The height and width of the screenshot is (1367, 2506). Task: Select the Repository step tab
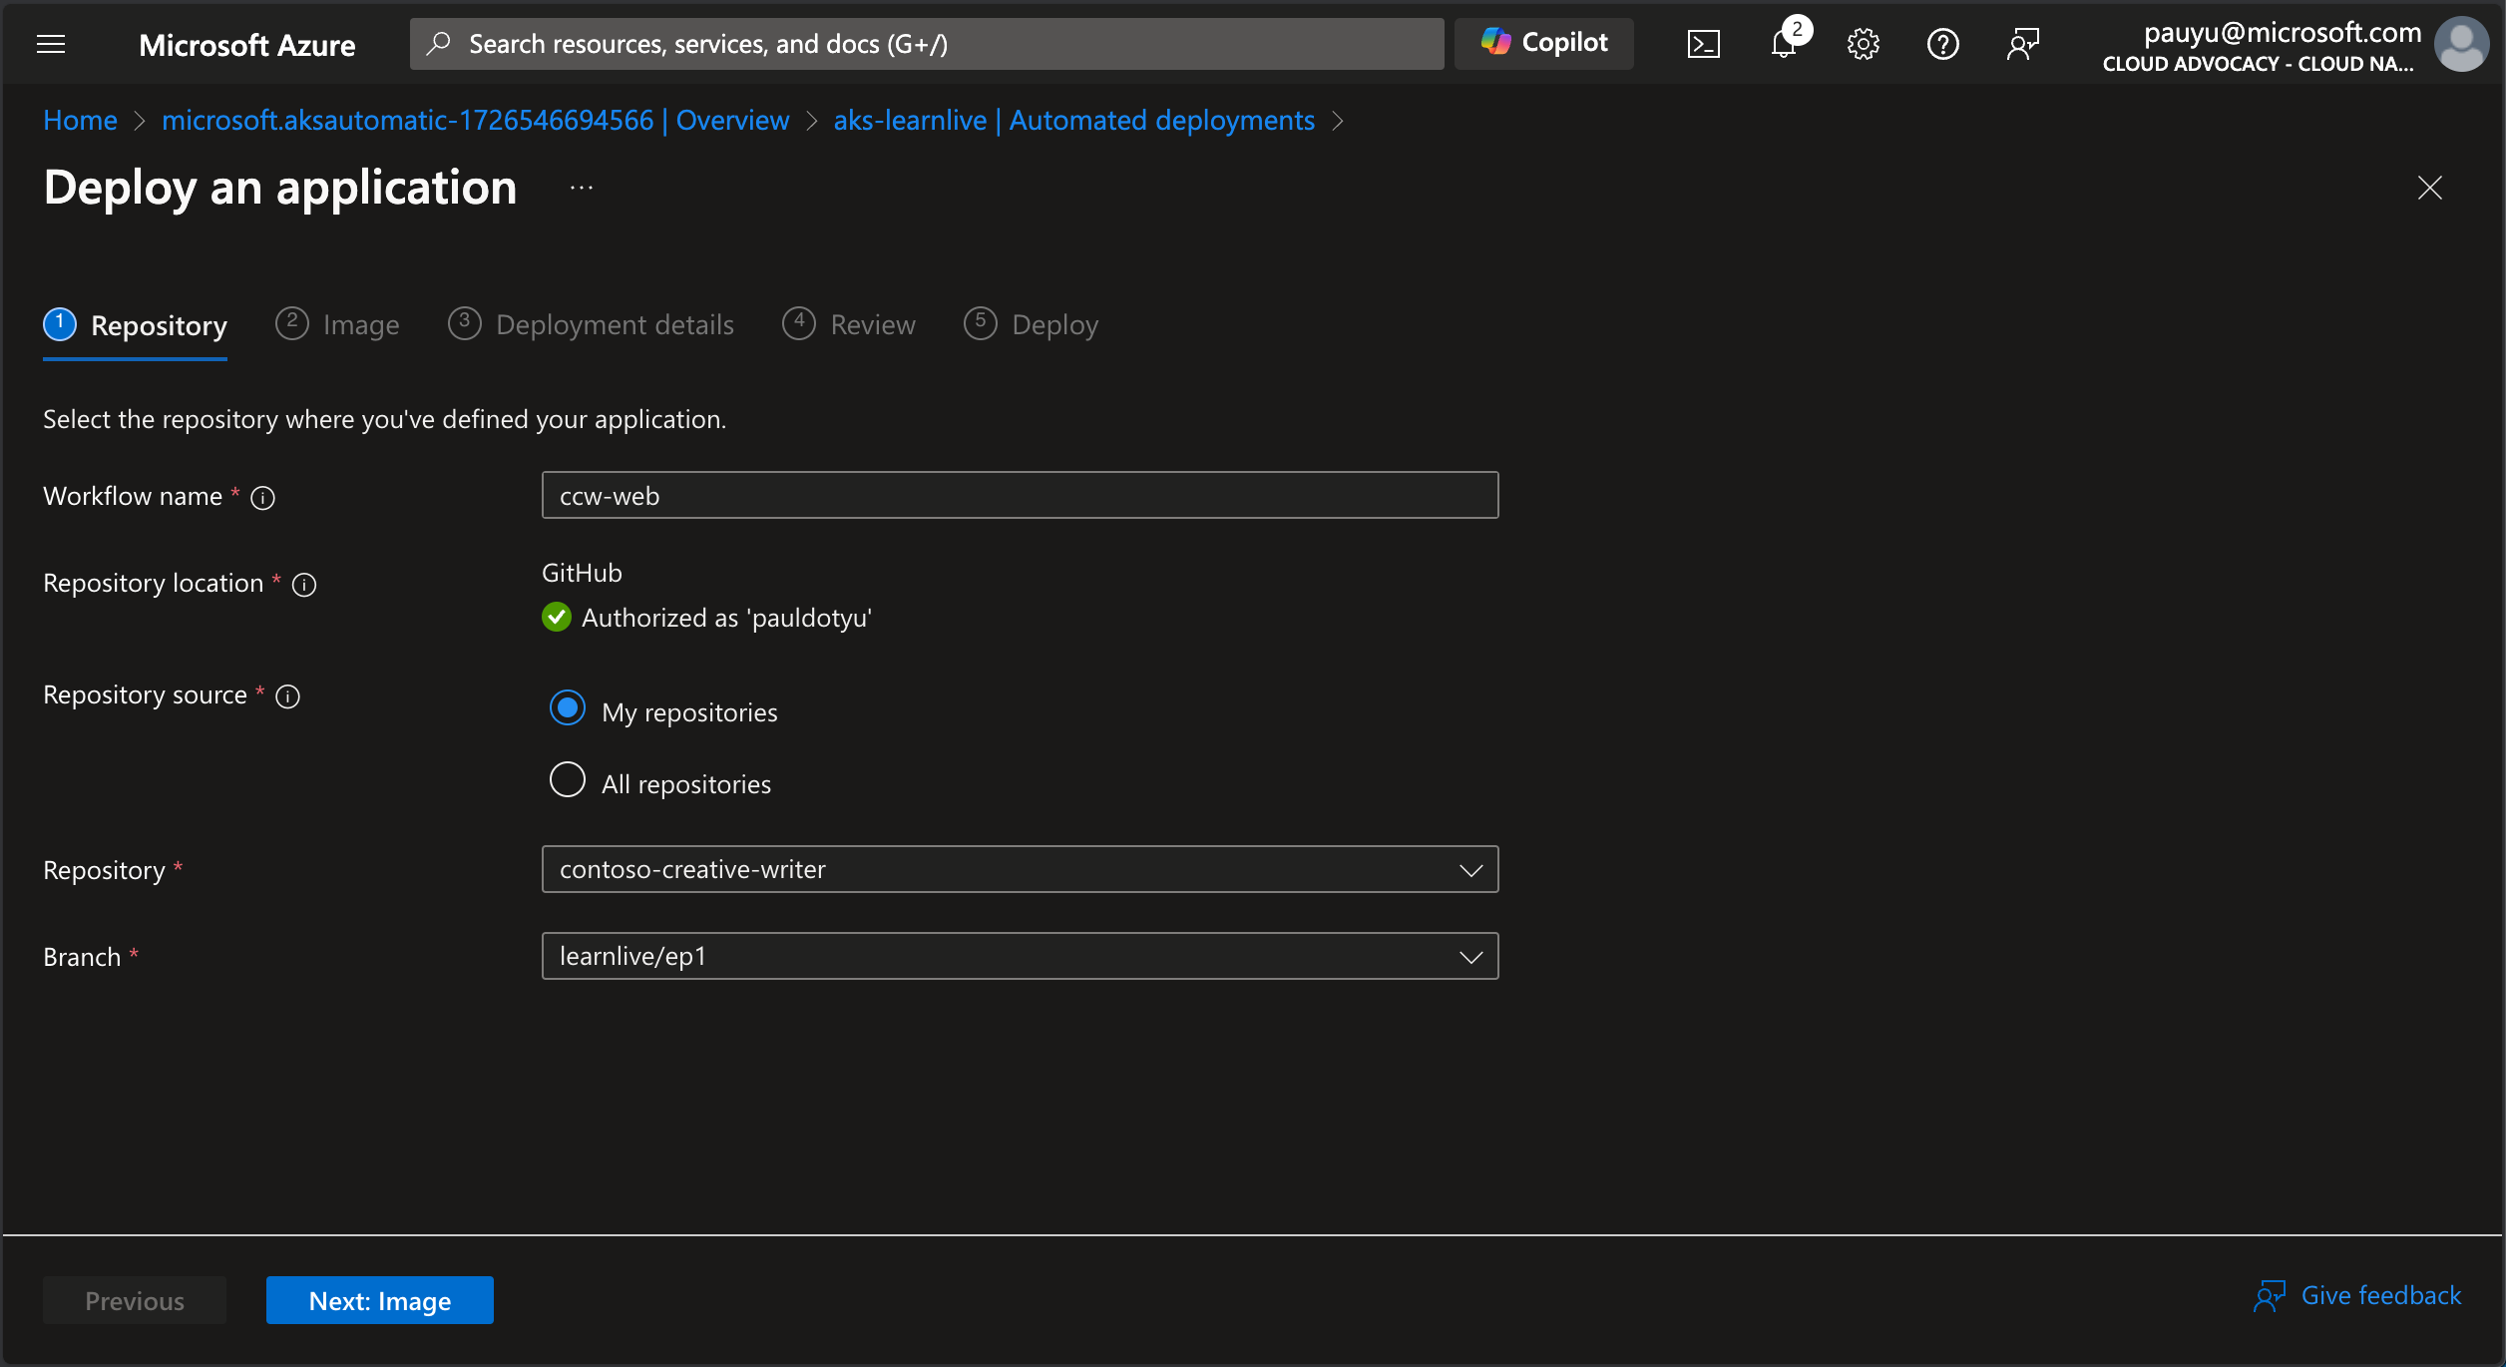point(136,325)
